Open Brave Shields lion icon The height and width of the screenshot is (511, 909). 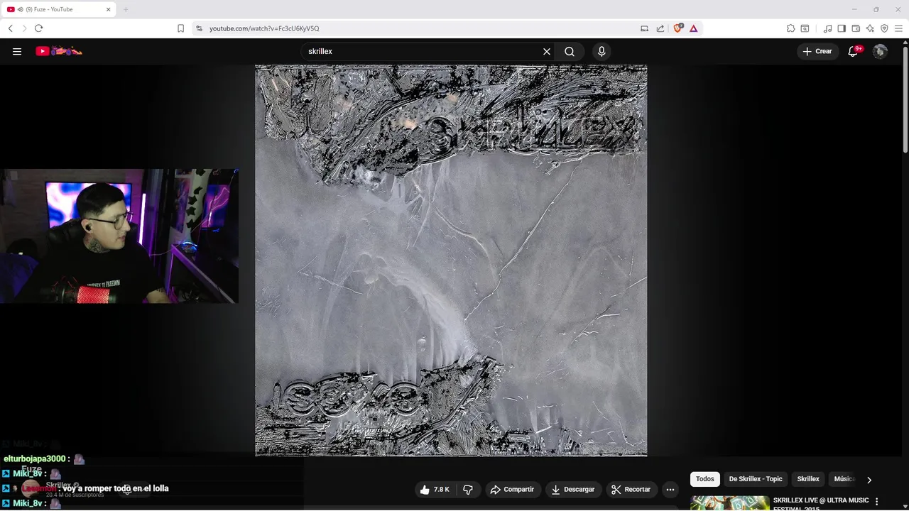pyautogui.click(x=677, y=28)
